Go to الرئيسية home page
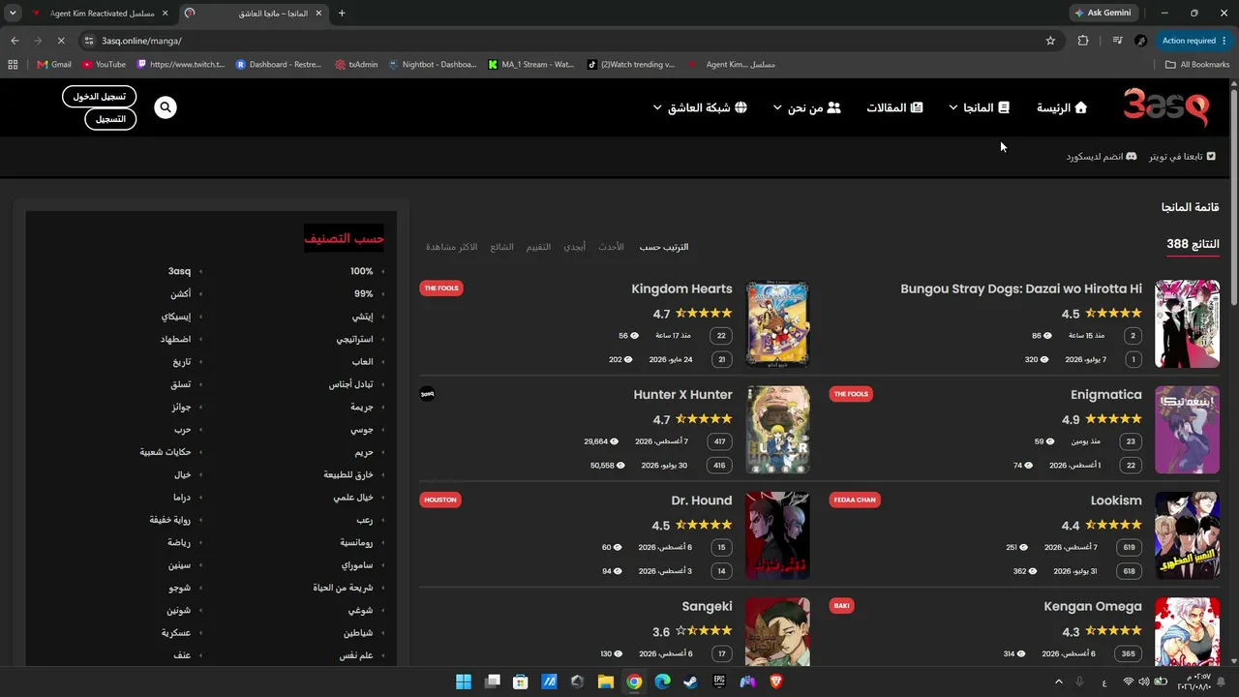Image resolution: width=1239 pixels, height=697 pixels. [x=1062, y=107]
